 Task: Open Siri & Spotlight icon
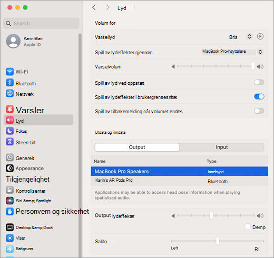click(x=9, y=201)
